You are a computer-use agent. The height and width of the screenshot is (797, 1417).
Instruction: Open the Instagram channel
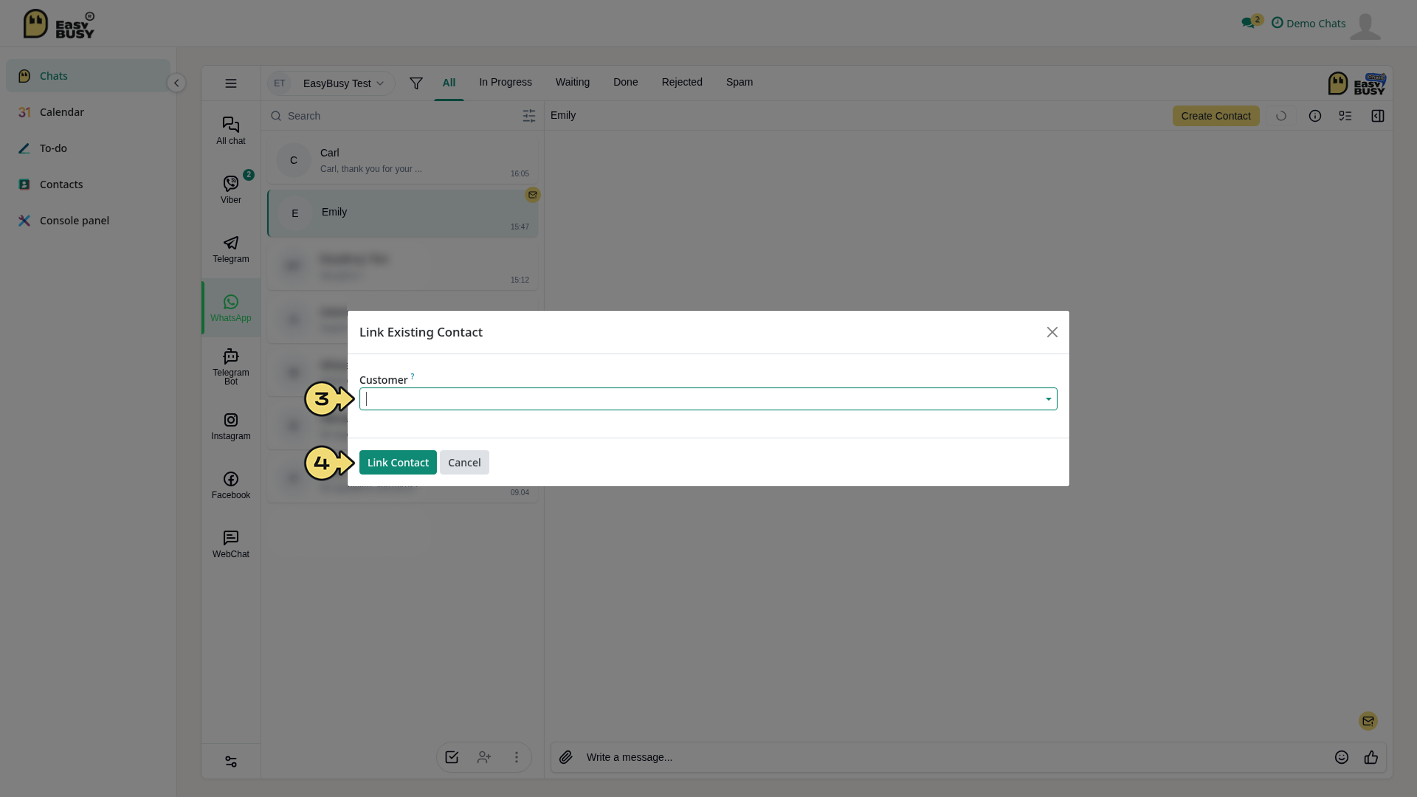(x=230, y=426)
